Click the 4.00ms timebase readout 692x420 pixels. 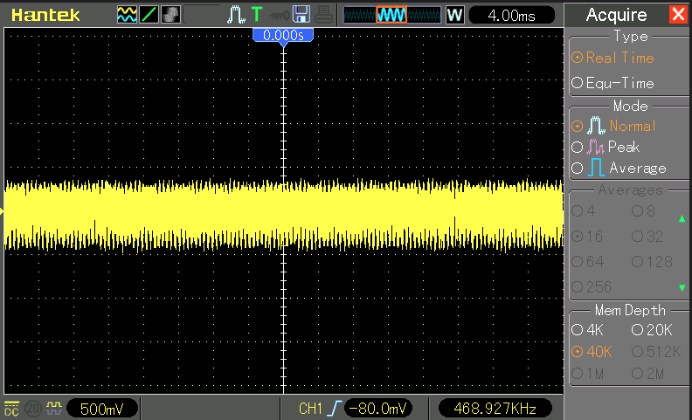513,15
